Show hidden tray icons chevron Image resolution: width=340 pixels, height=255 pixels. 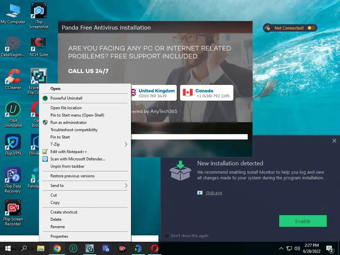[x=281, y=248]
